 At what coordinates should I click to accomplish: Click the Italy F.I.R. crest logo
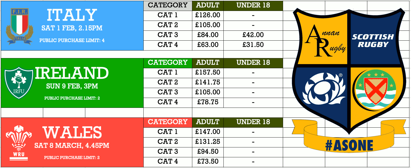20,26
